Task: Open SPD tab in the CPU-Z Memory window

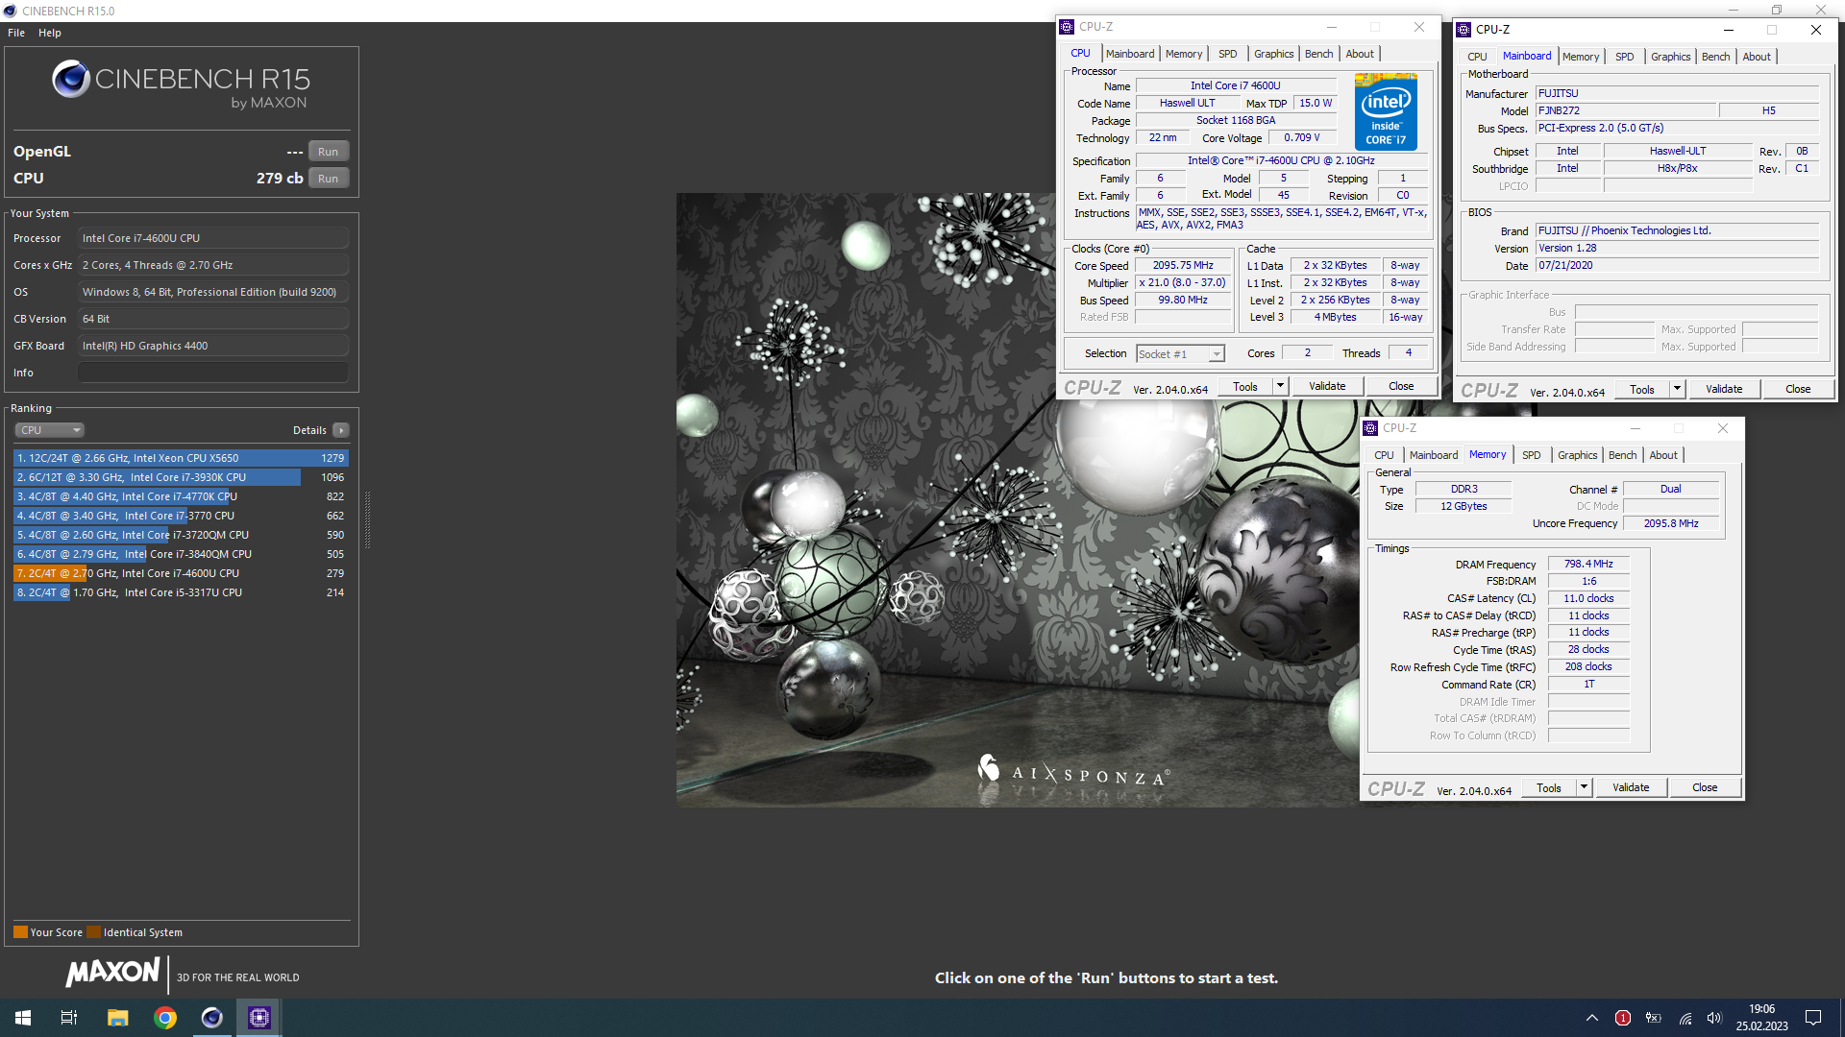Action: (1532, 455)
